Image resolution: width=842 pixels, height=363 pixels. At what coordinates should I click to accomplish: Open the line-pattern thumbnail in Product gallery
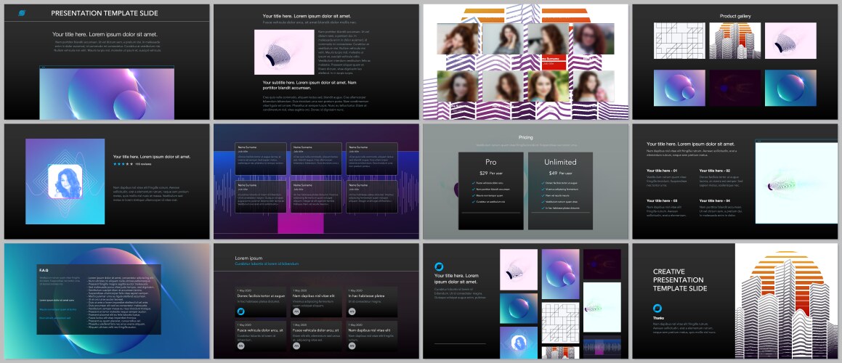(679, 41)
